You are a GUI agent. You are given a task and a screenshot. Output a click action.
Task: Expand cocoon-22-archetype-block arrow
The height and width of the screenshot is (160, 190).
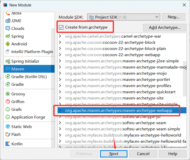(x=60, y=42)
